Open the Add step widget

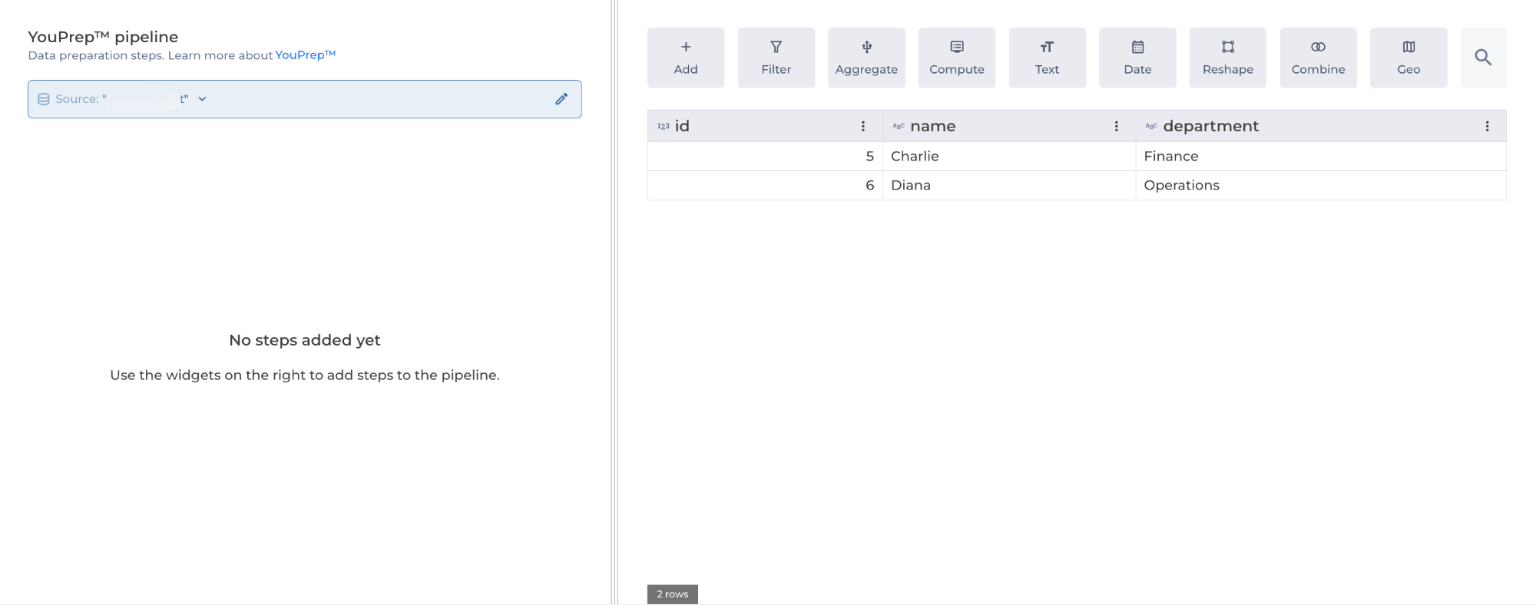pos(685,58)
